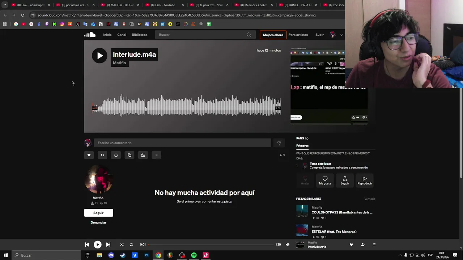Open Photoshop from the Windows taskbar
The height and width of the screenshot is (260, 463).
tap(146, 255)
